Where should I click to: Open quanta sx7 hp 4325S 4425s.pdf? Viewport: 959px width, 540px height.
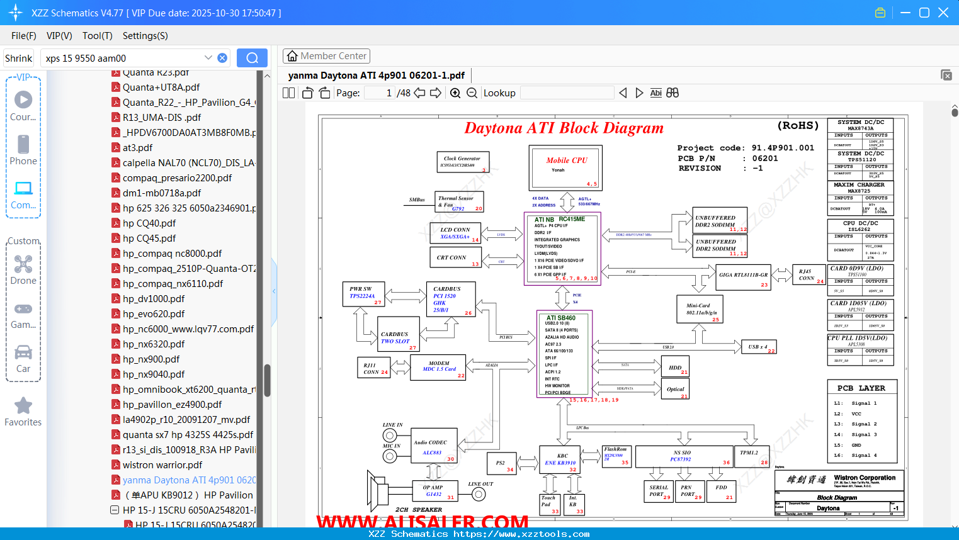click(x=188, y=435)
